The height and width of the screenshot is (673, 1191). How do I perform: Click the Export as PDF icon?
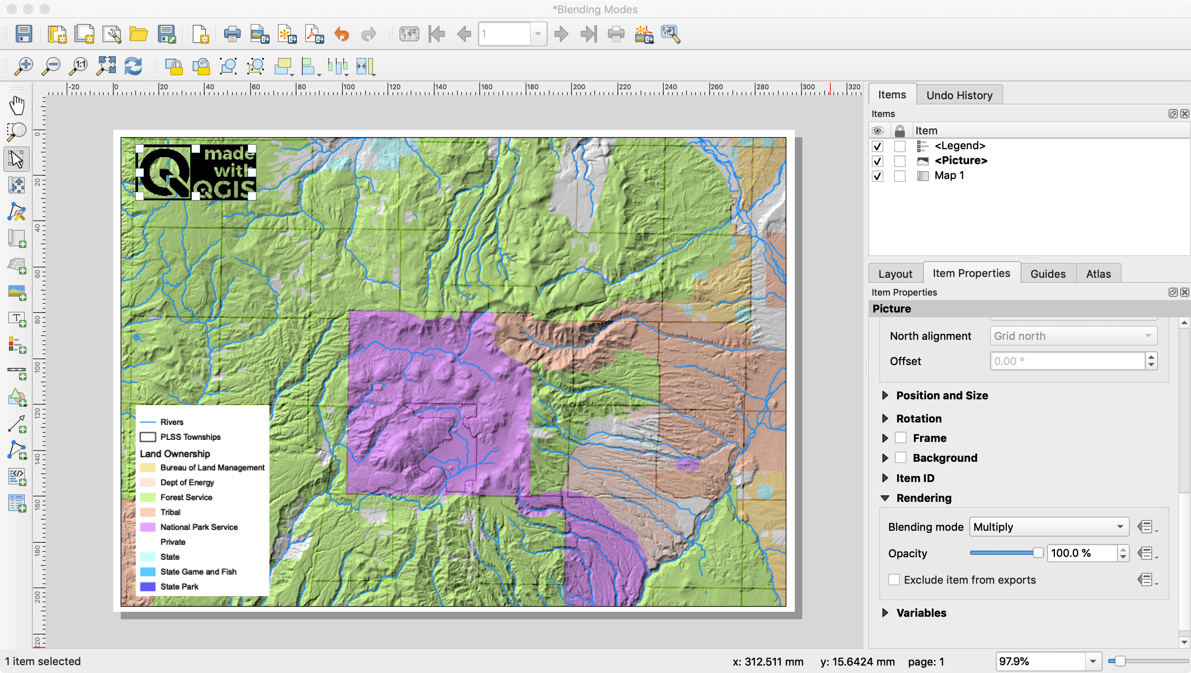click(x=314, y=34)
